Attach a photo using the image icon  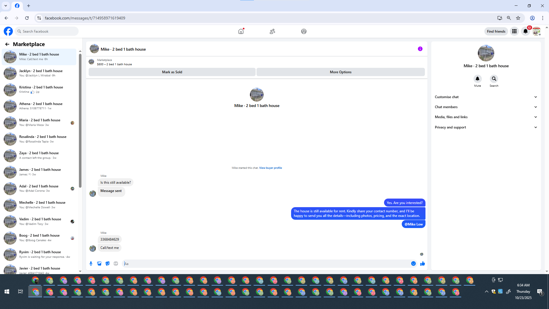tap(99, 264)
